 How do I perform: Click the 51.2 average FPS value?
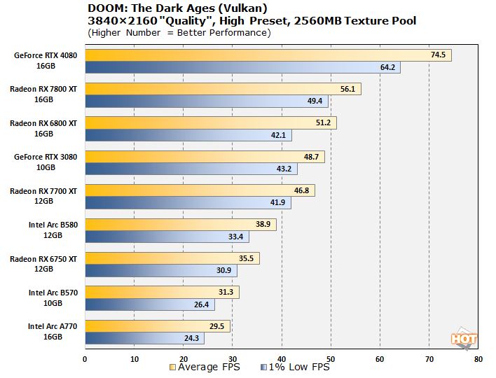[323, 123]
